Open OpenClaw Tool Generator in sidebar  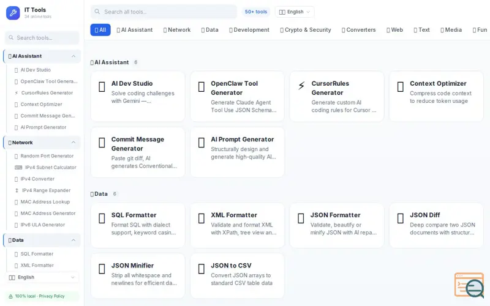[43, 81]
